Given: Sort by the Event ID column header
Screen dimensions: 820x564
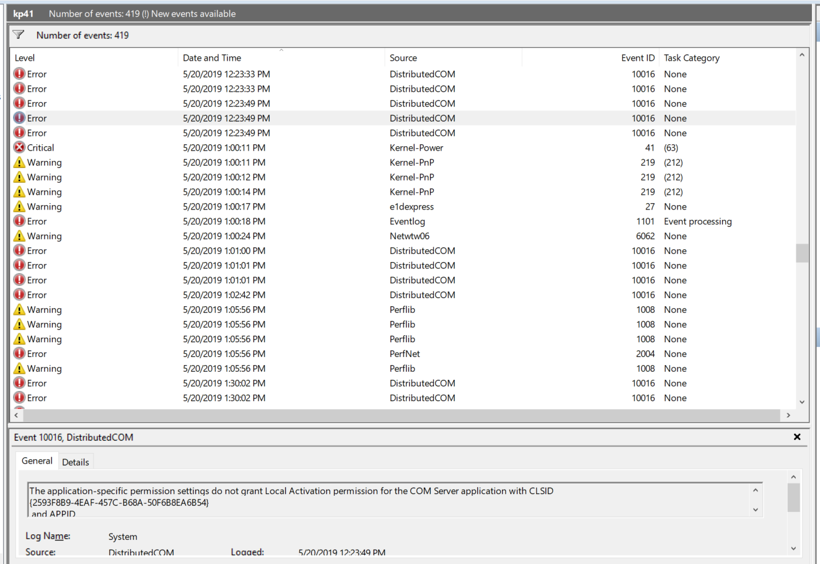Looking at the screenshot, I should (x=590, y=58).
